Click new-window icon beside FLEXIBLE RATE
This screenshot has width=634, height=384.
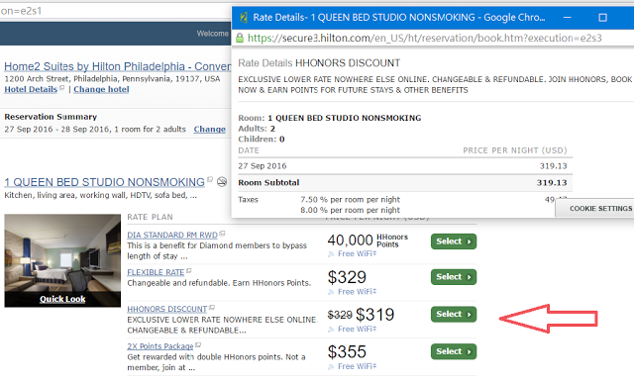click(189, 271)
